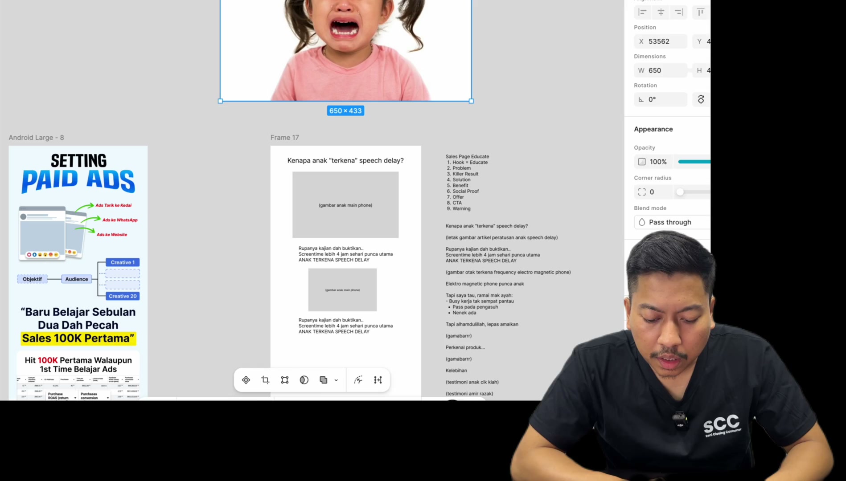Image resolution: width=846 pixels, height=481 pixels.
Task: Click the Create component icon in floating toolbar
Action: 246,380
